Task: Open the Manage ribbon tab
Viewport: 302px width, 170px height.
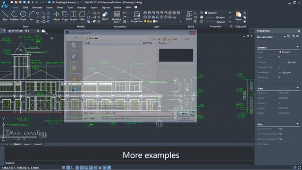Action: (82, 8)
